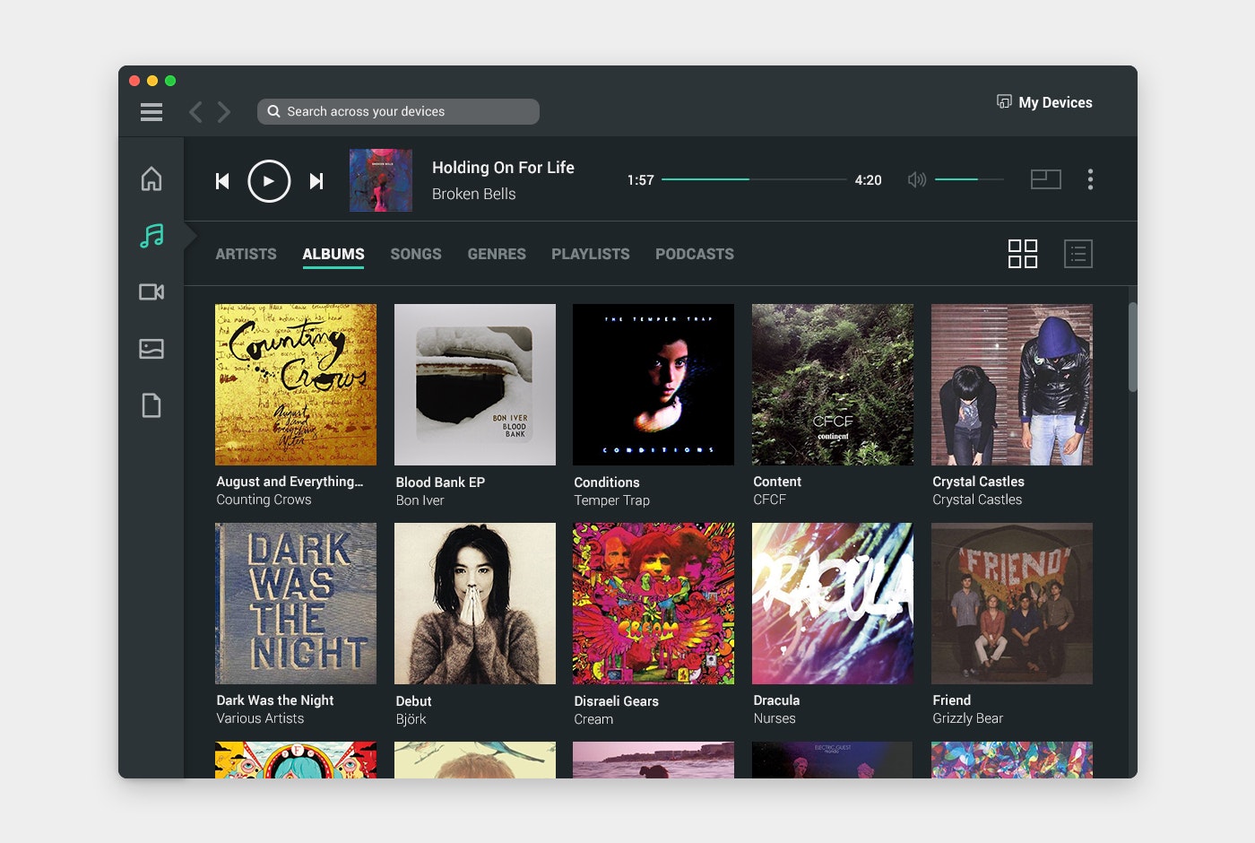The width and height of the screenshot is (1255, 843).
Task: Switch to the Genres tab
Action: click(x=497, y=254)
